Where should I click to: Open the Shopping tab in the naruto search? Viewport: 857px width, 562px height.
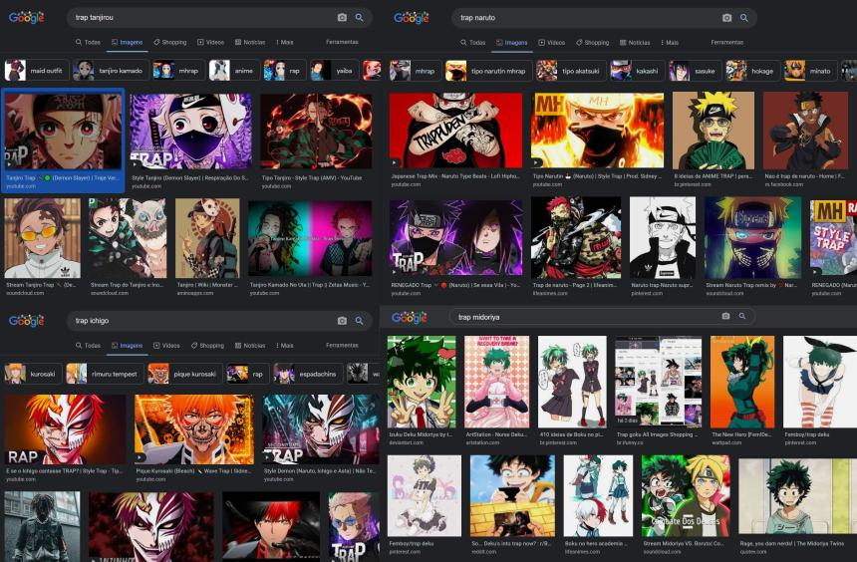[593, 42]
